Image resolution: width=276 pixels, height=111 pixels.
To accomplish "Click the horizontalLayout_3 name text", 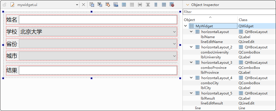I will coord(217,63).
